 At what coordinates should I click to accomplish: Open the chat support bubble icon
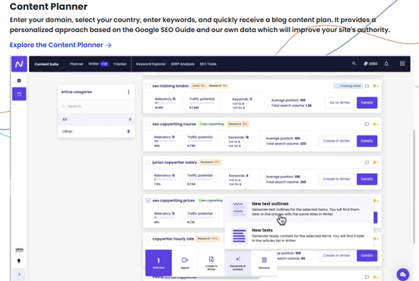pyautogui.click(x=403, y=275)
